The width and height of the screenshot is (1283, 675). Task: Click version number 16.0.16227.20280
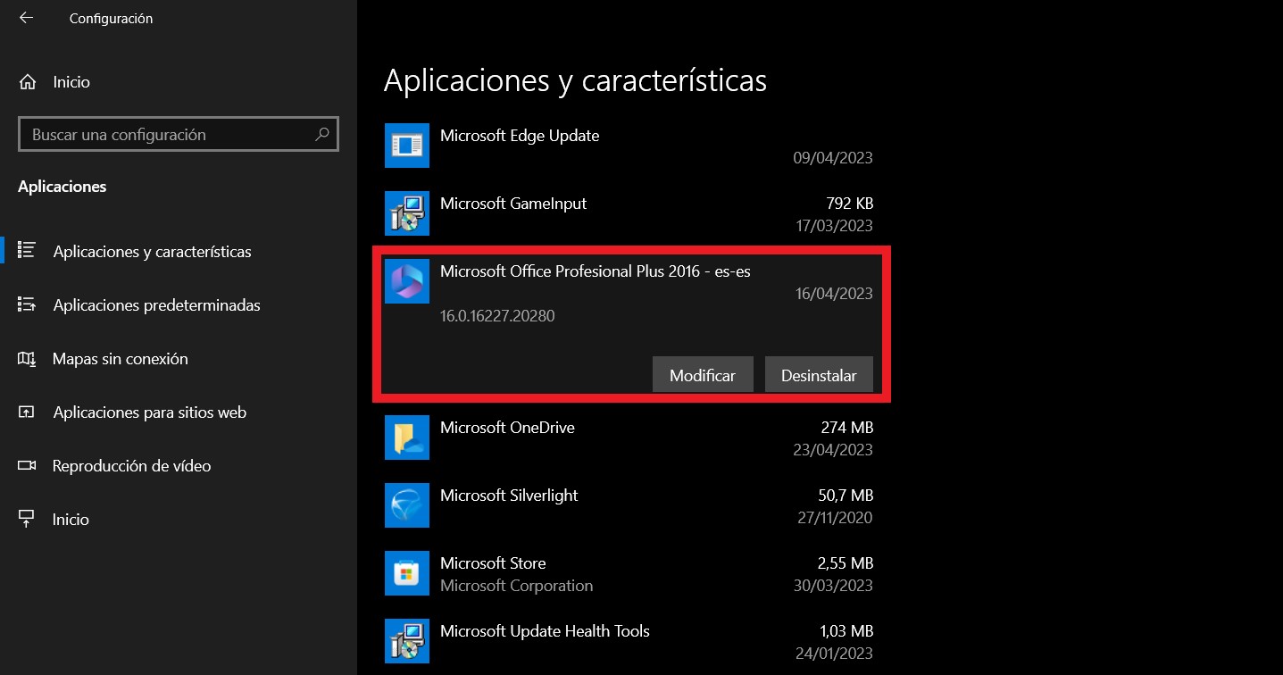pyautogui.click(x=497, y=316)
